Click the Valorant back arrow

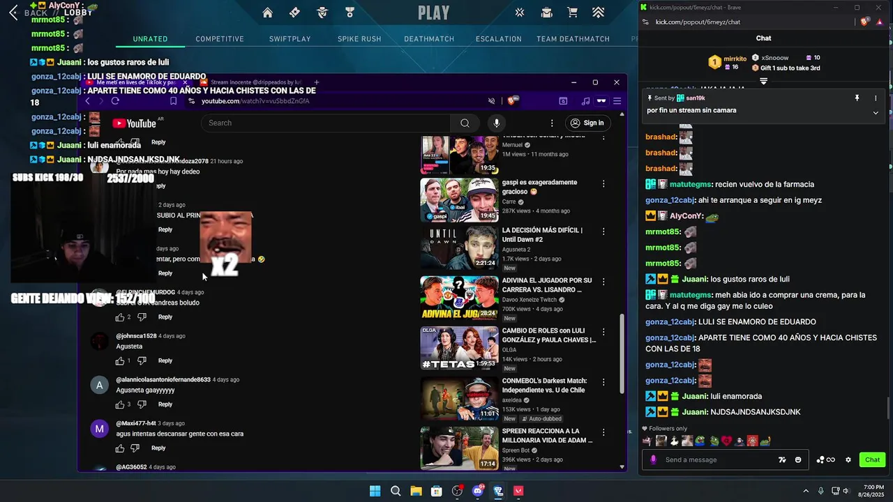(13, 13)
